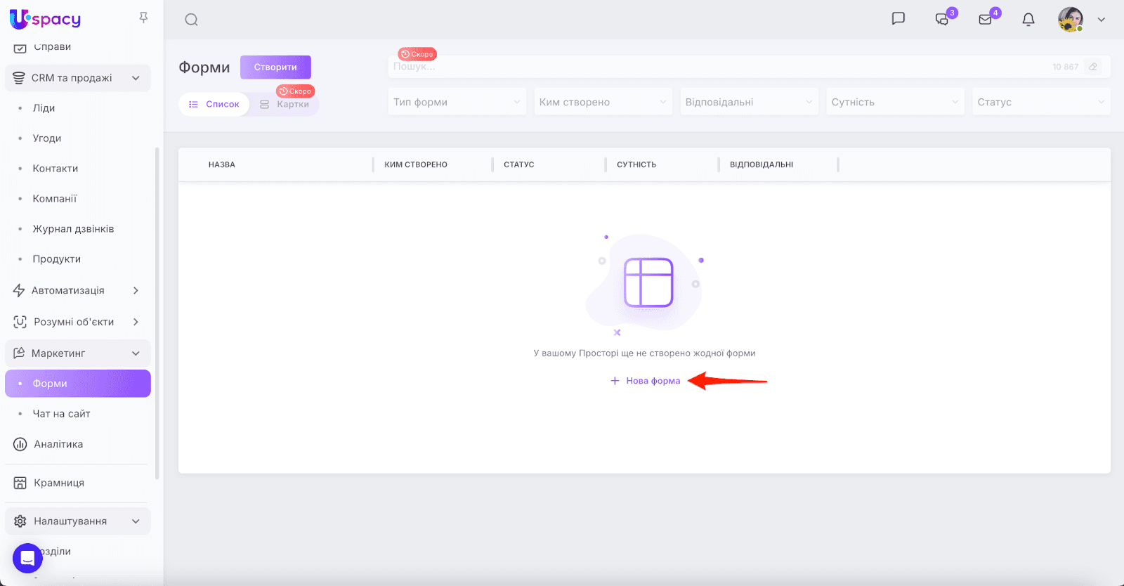Collapse the Маркетинг section chevron
The height and width of the screenshot is (586, 1124).
[136, 353]
